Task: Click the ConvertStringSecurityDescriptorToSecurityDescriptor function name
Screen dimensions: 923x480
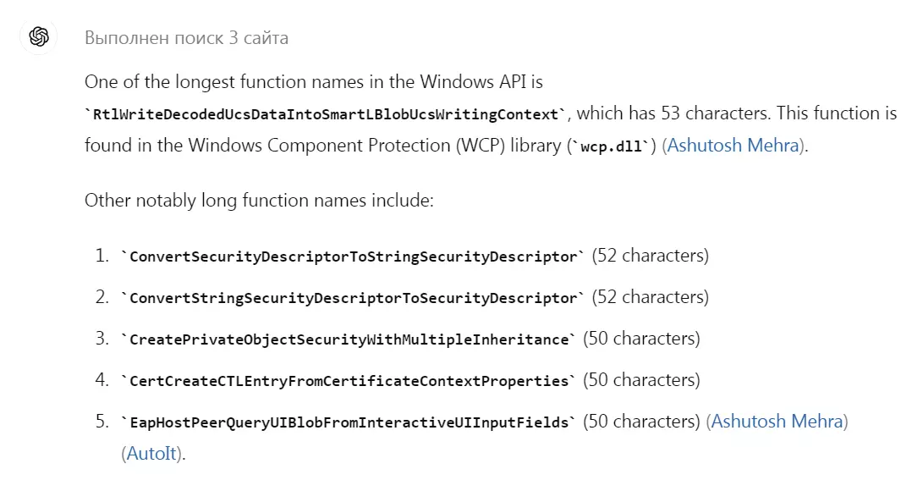Action: pos(353,298)
